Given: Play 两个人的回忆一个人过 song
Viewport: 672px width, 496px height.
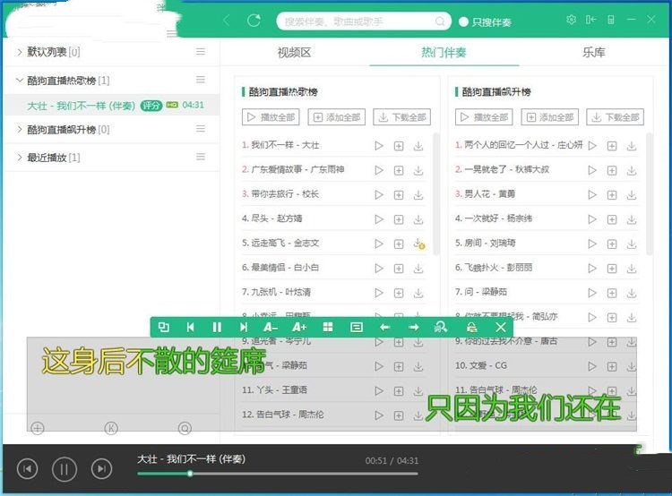Looking at the screenshot, I should [x=592, y=146].
